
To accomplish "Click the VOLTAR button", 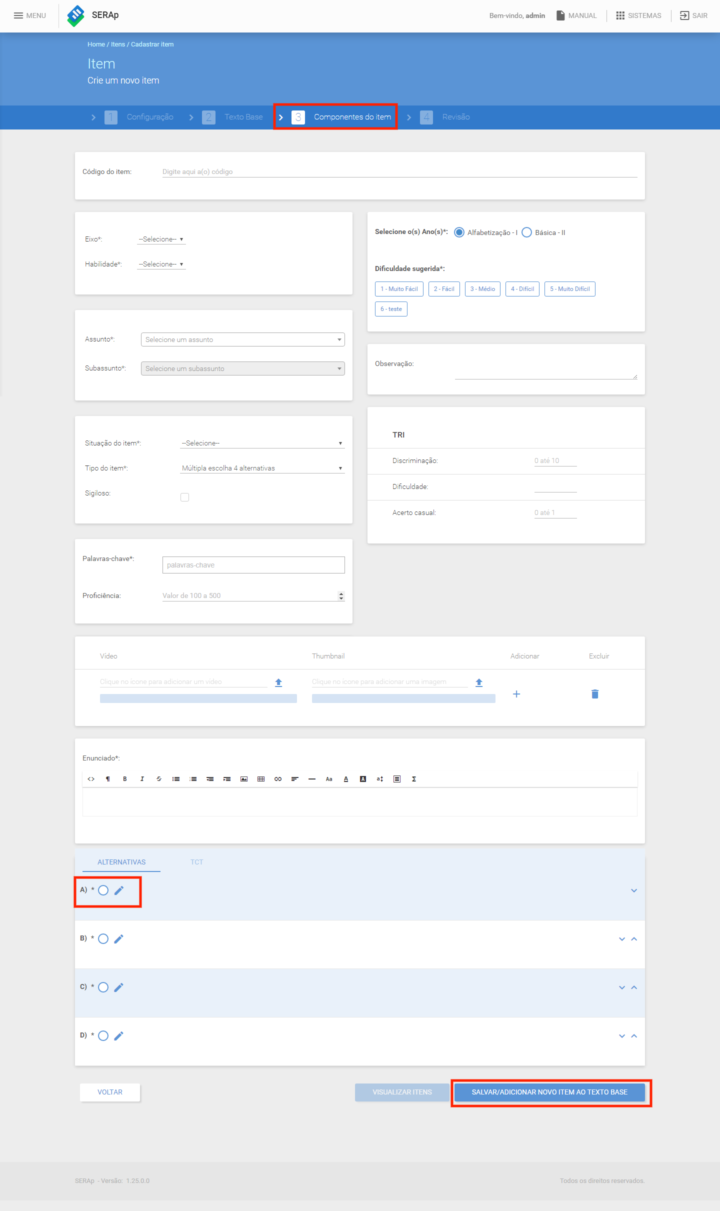I will (110, 1092).
